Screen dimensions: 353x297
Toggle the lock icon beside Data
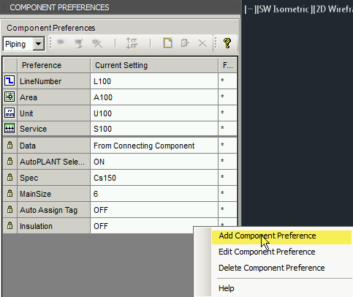pyautogui.click(x=10, y=145)
